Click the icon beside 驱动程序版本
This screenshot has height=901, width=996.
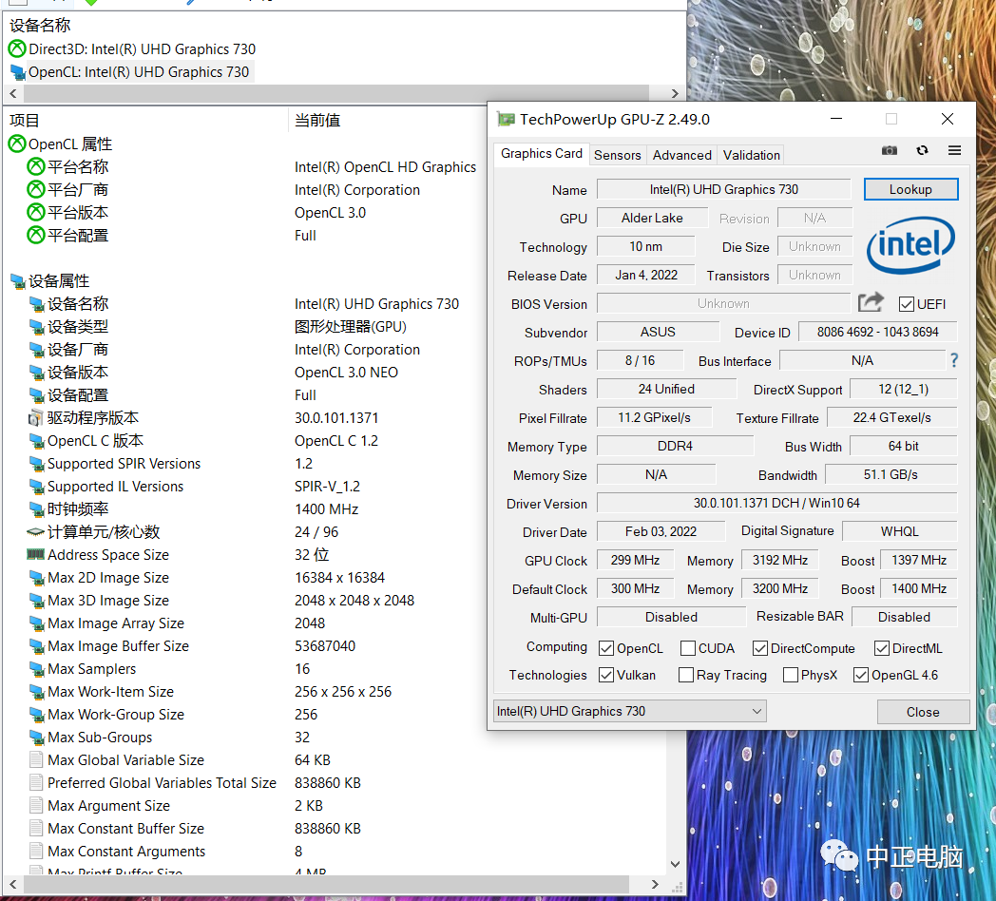point(36,418)
